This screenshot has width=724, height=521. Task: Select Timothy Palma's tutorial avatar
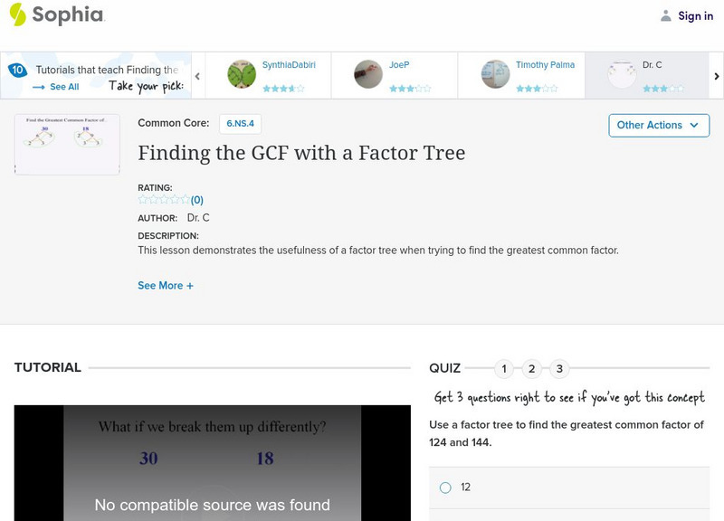[495, 75]
